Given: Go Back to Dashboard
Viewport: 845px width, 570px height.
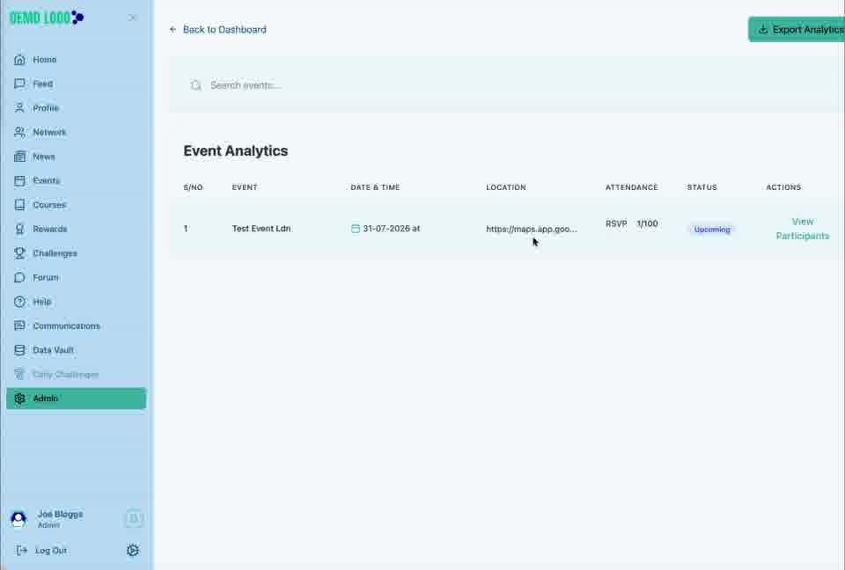Looking at the screenshot, I should coord(224,30).
